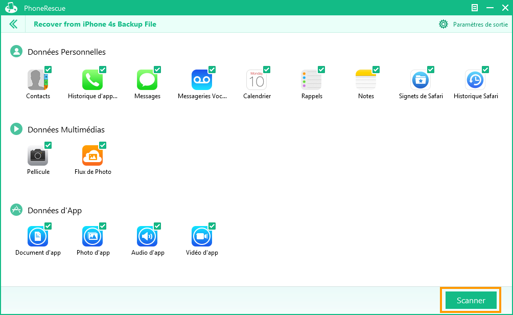Select the Flux de Photo icon

[x=92, y=155]
